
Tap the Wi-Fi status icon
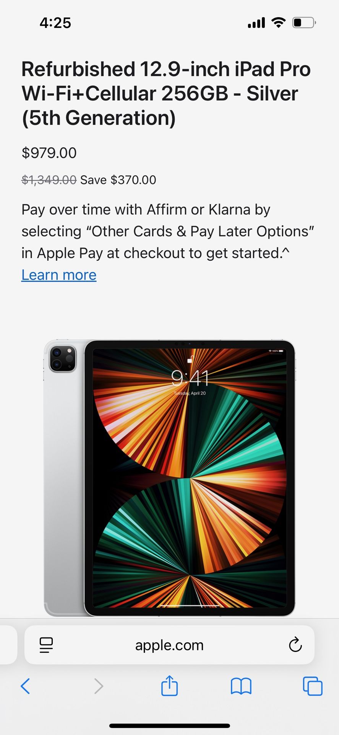point(279,23)
